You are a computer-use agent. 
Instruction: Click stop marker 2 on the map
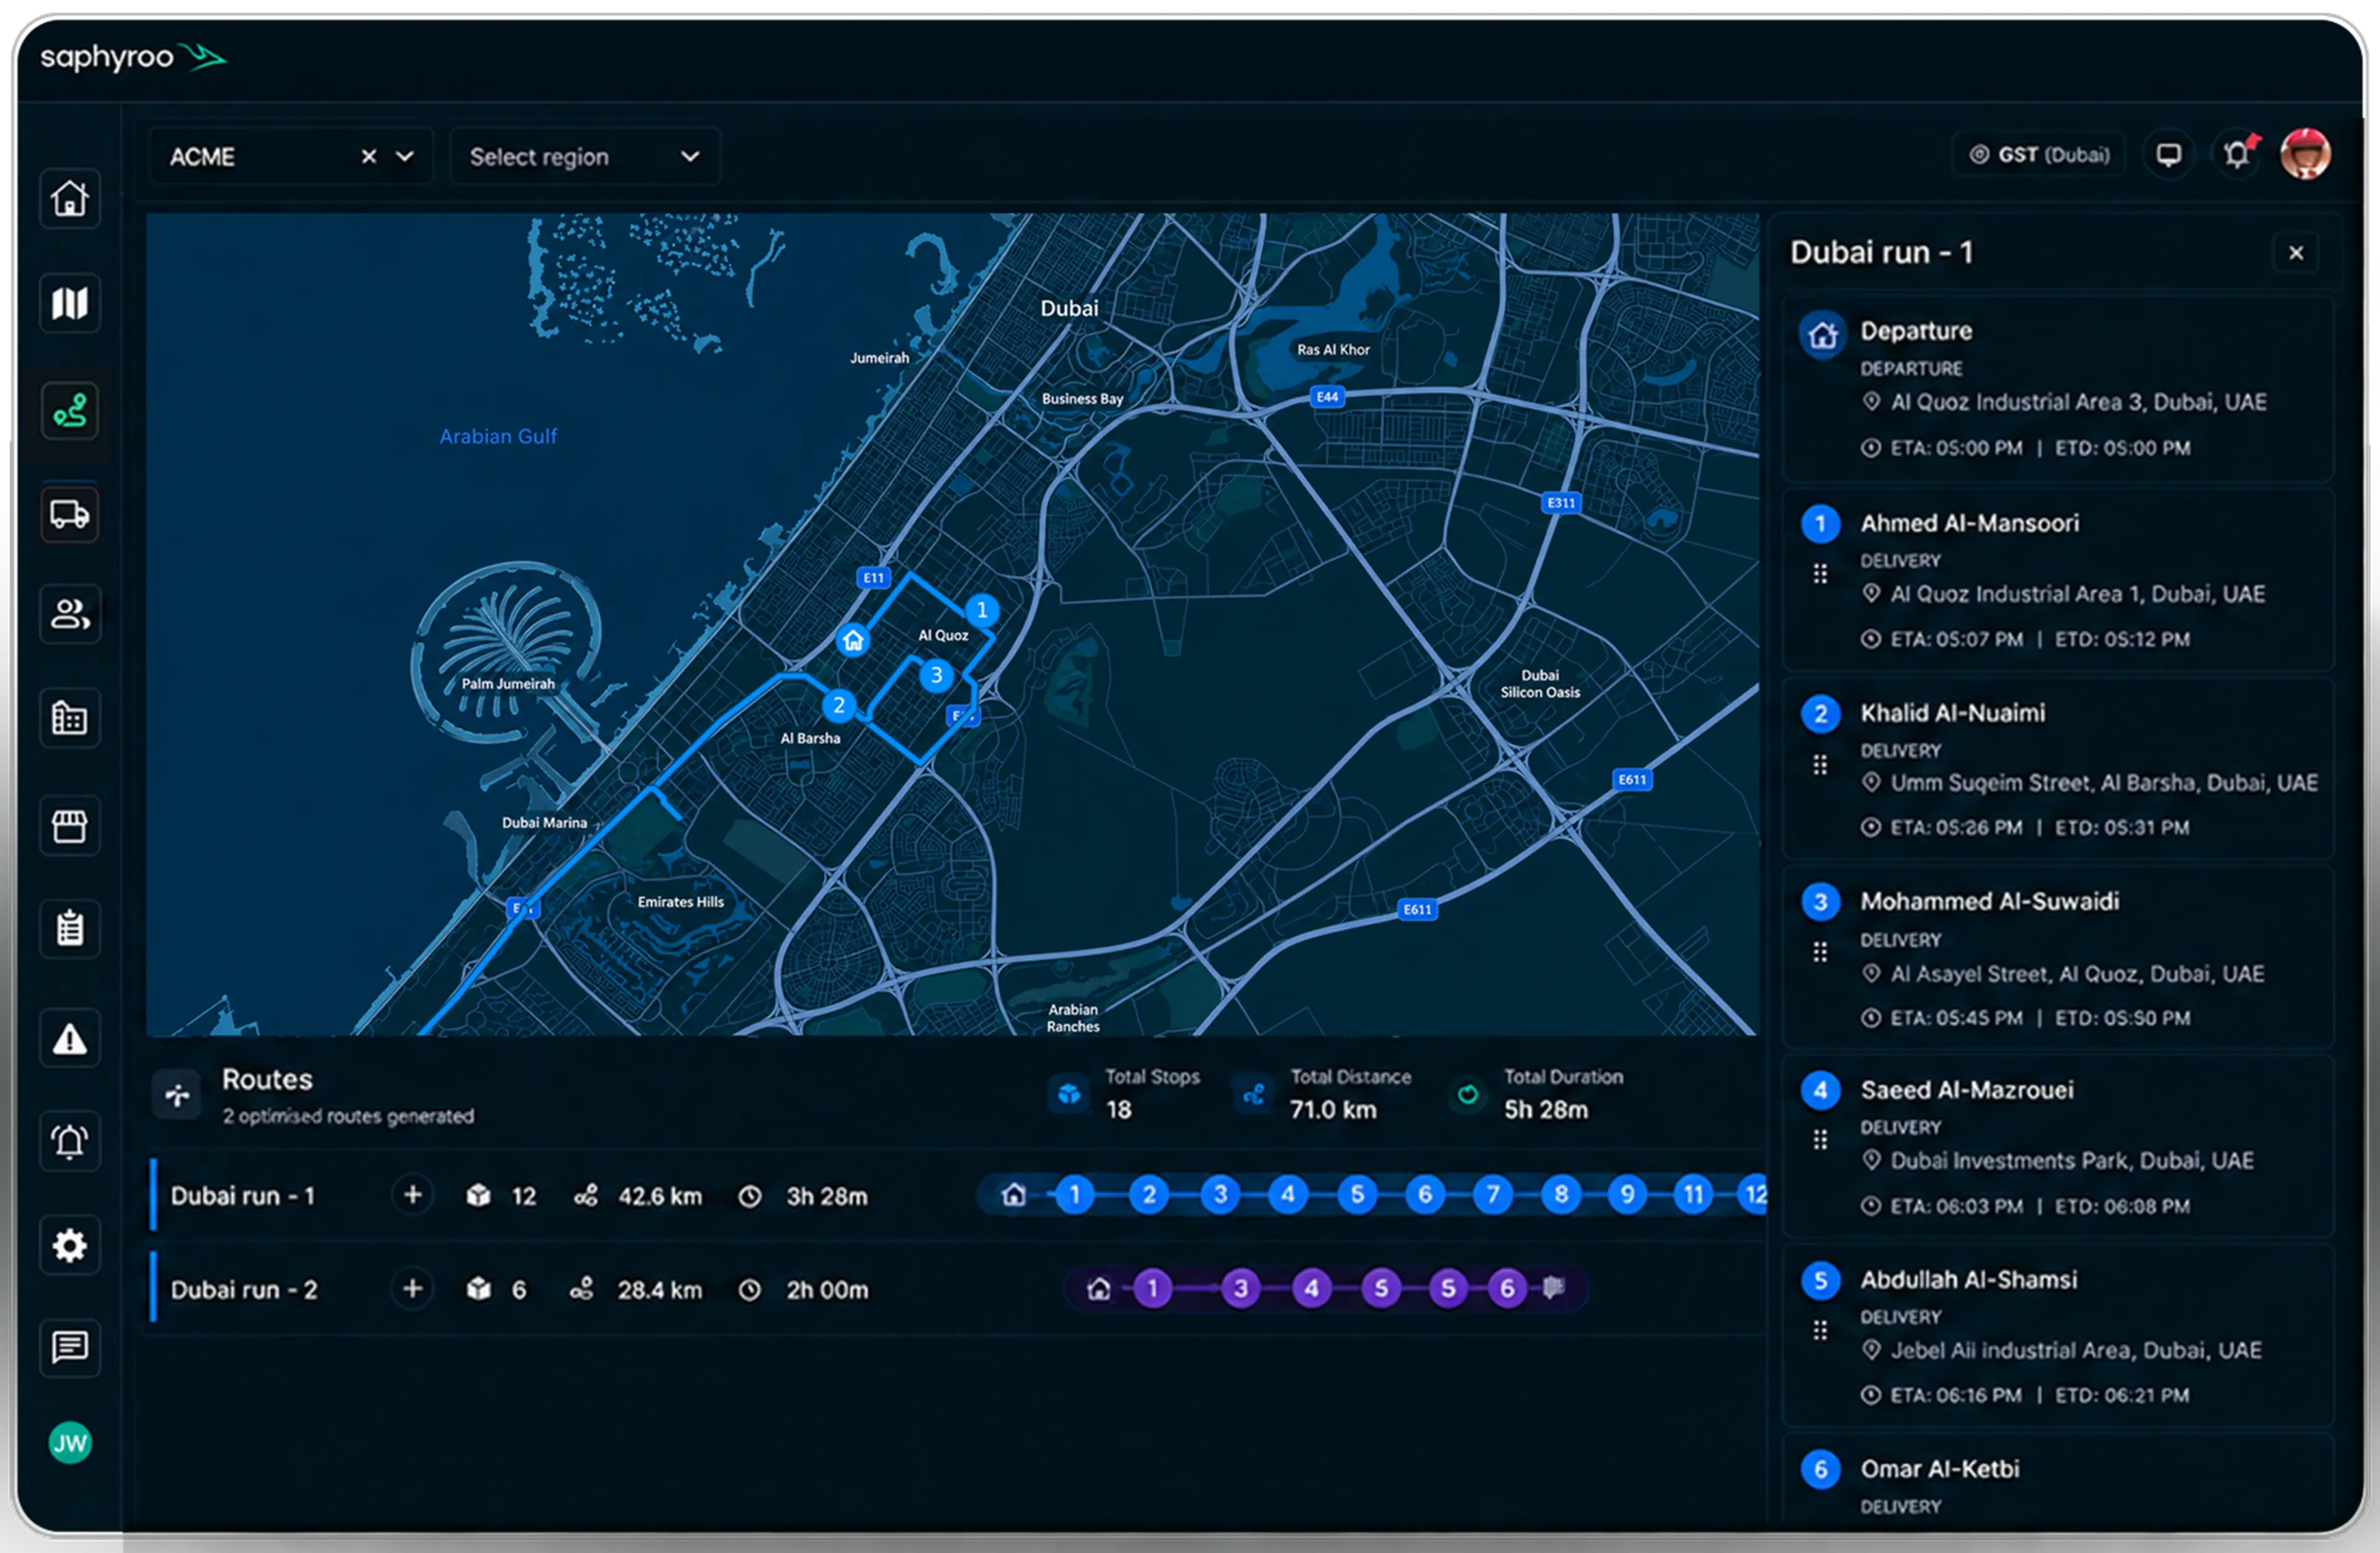838,706
